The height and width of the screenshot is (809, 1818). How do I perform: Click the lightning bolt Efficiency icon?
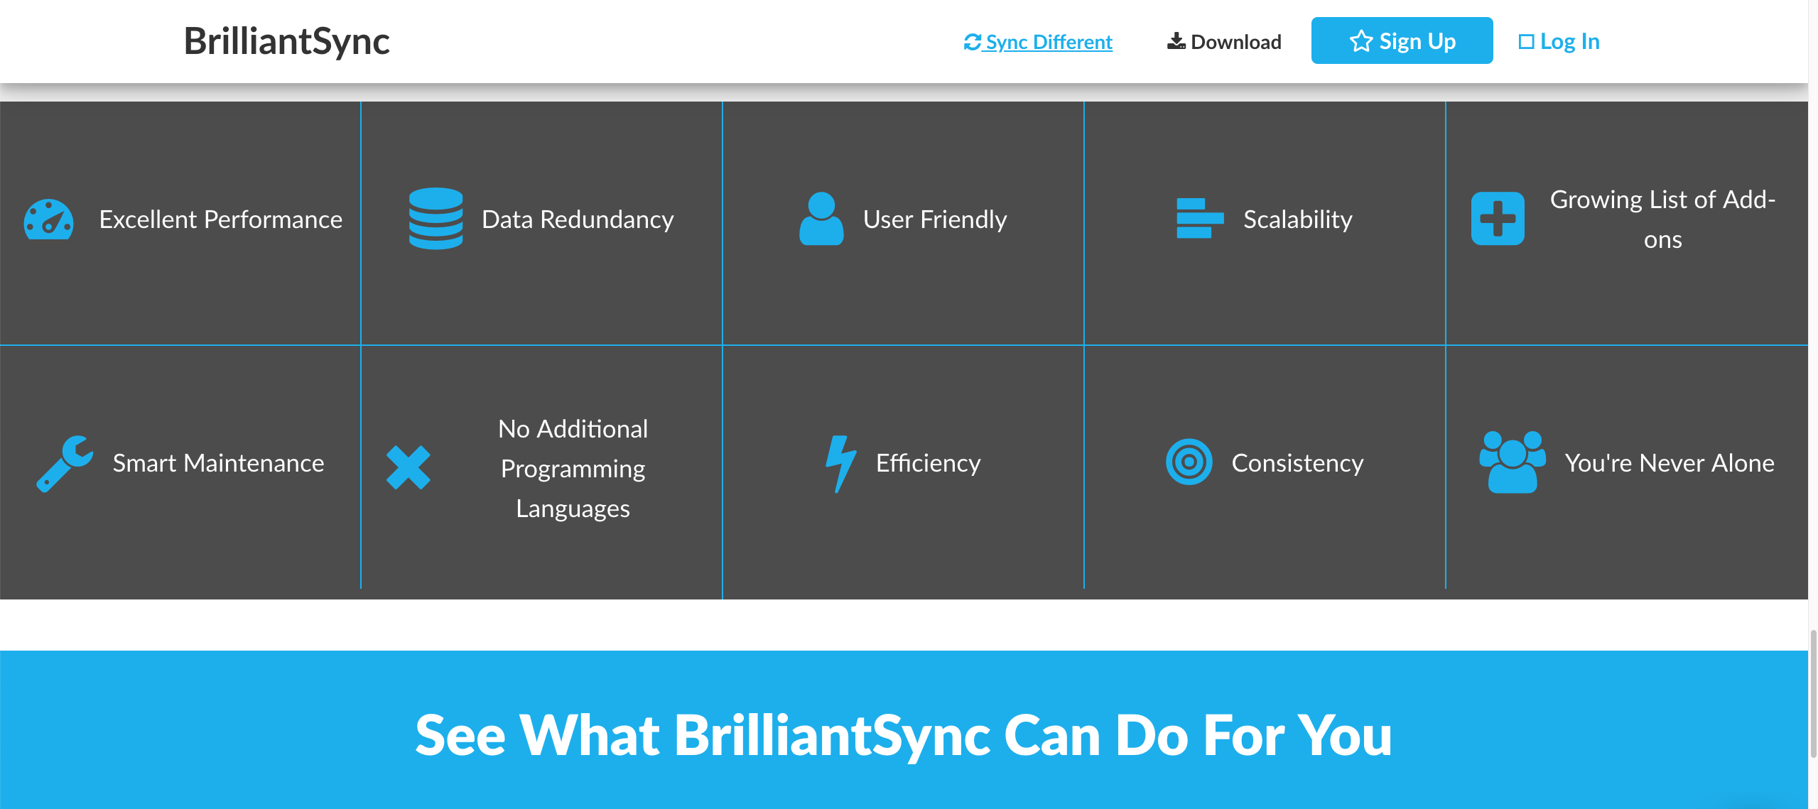(x=840, y=463)
